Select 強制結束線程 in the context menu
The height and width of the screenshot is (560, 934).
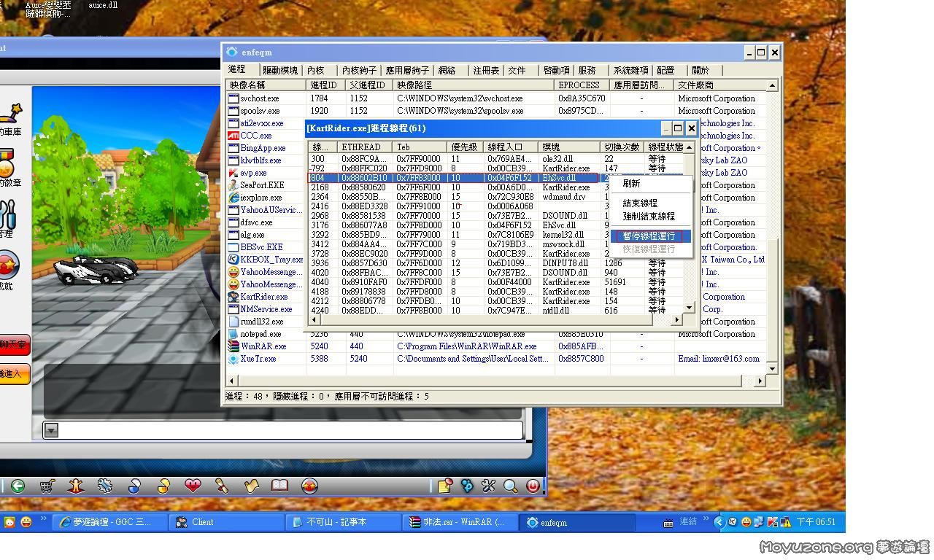coord(649,217)
